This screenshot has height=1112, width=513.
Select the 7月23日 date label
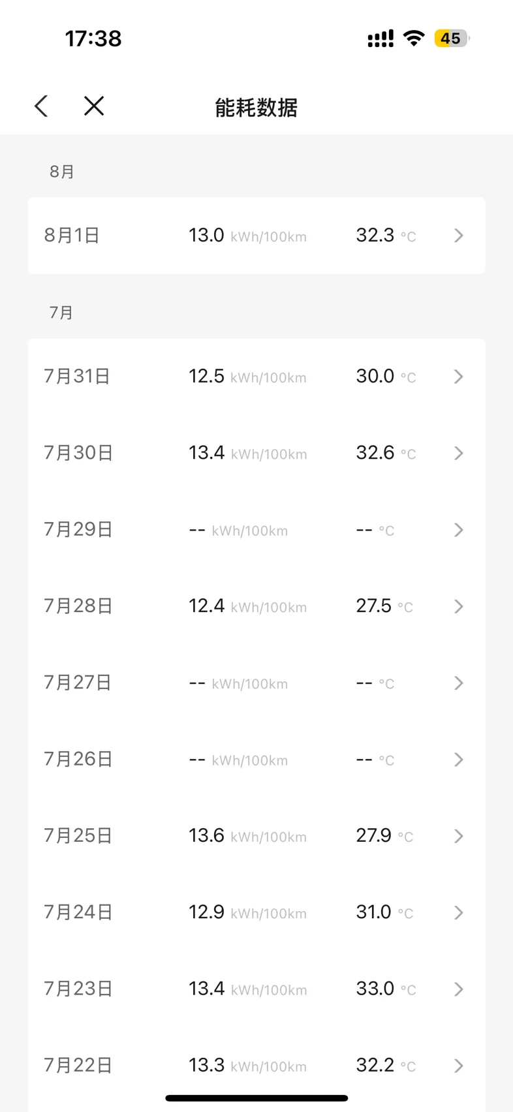(78, 989)
